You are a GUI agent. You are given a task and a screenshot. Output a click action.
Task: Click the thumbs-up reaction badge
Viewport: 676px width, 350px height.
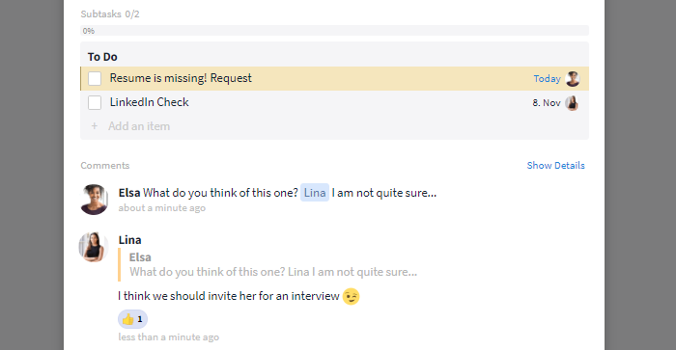coord(133,319)
